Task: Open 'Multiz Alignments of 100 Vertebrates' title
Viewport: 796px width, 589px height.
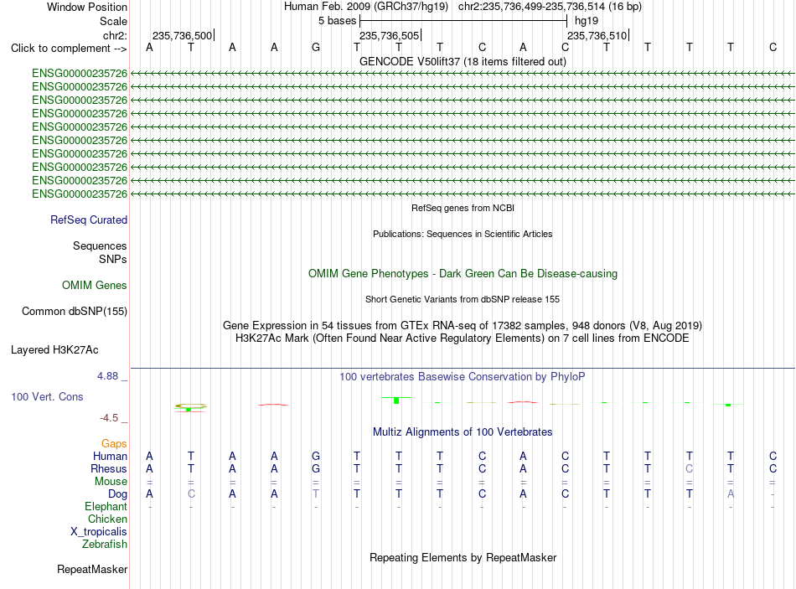Action: [x=463, y=432]
